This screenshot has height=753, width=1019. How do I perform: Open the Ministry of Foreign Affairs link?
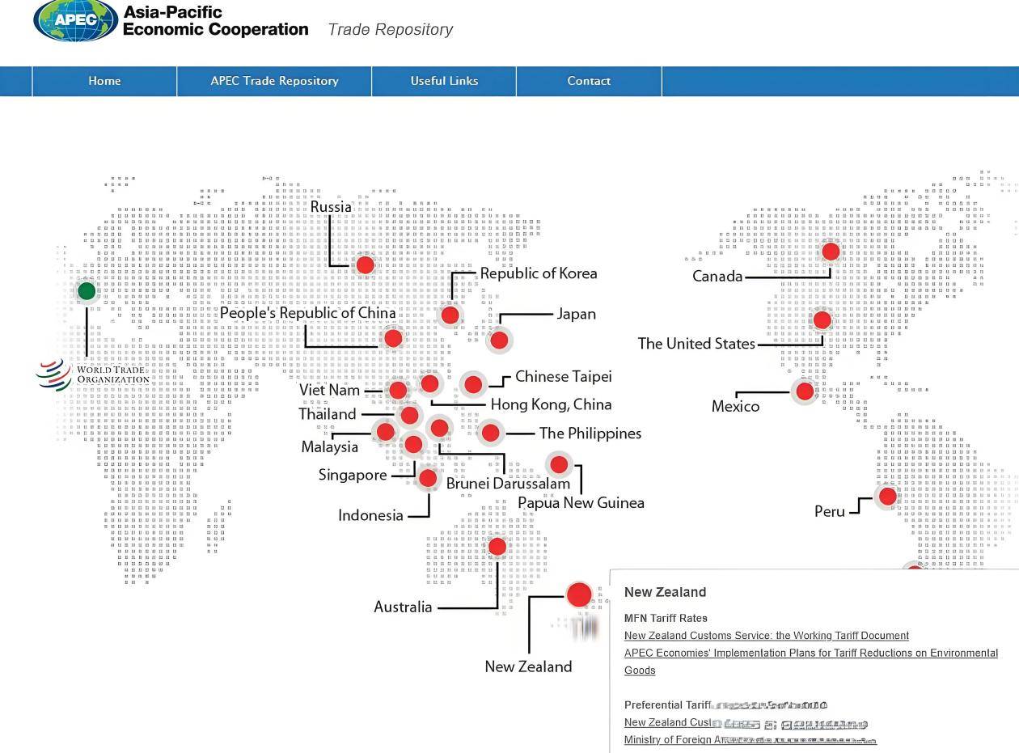pyautogui.click(x=751, y=740)
